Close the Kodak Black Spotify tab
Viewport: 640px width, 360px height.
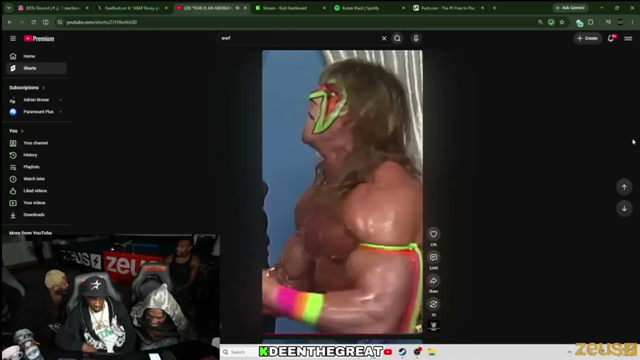point(403,8)
